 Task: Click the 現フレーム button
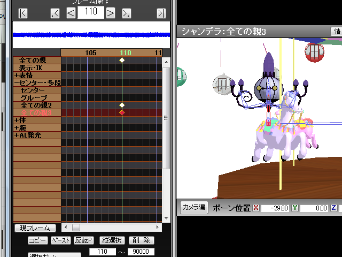[35, 228]
